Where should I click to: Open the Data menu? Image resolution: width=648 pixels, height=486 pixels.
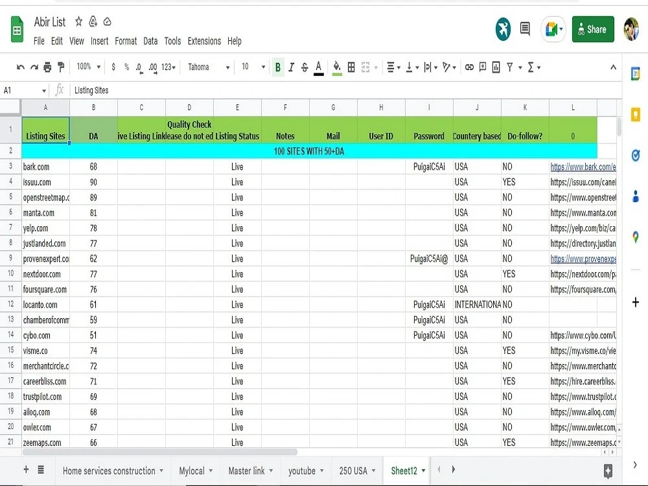tap(150, 41)
